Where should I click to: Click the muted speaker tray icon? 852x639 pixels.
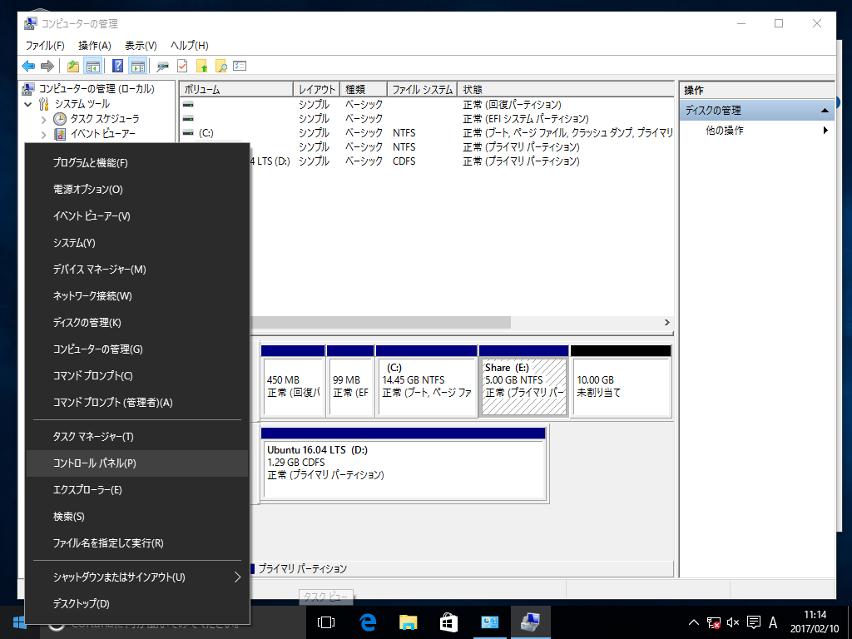pos(733,622)
